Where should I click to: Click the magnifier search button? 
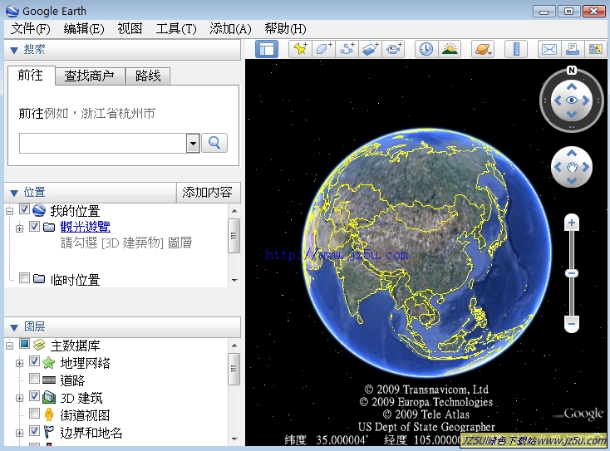point(214,143)
